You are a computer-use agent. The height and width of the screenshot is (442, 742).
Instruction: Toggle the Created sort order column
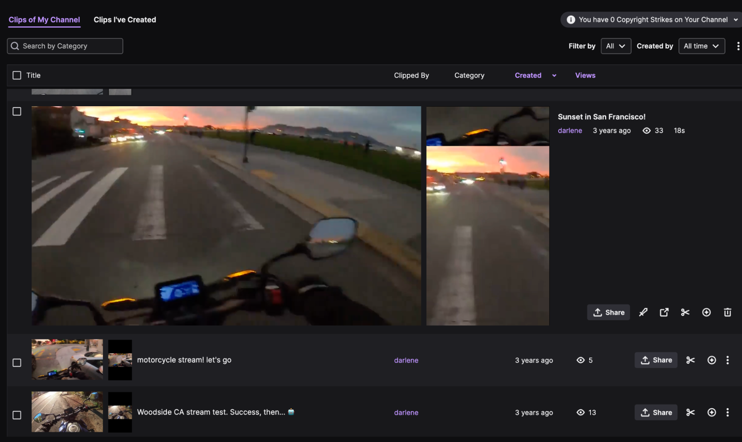[535, 75]
